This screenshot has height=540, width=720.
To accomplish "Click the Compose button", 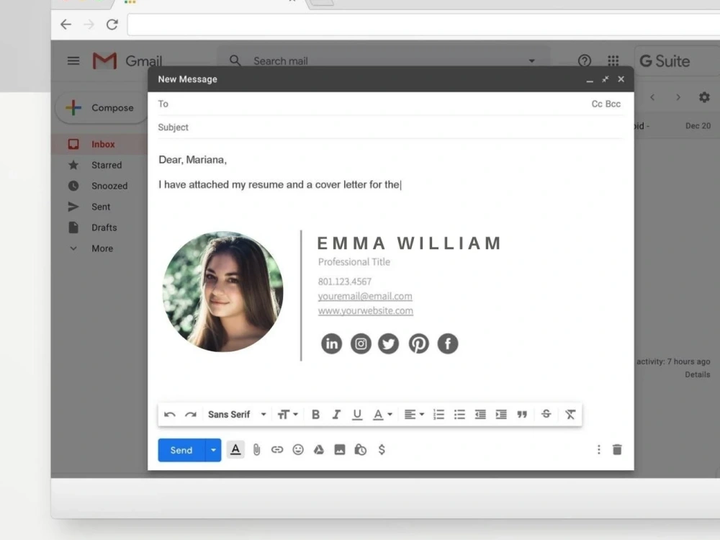I will [x=101, y=108].
